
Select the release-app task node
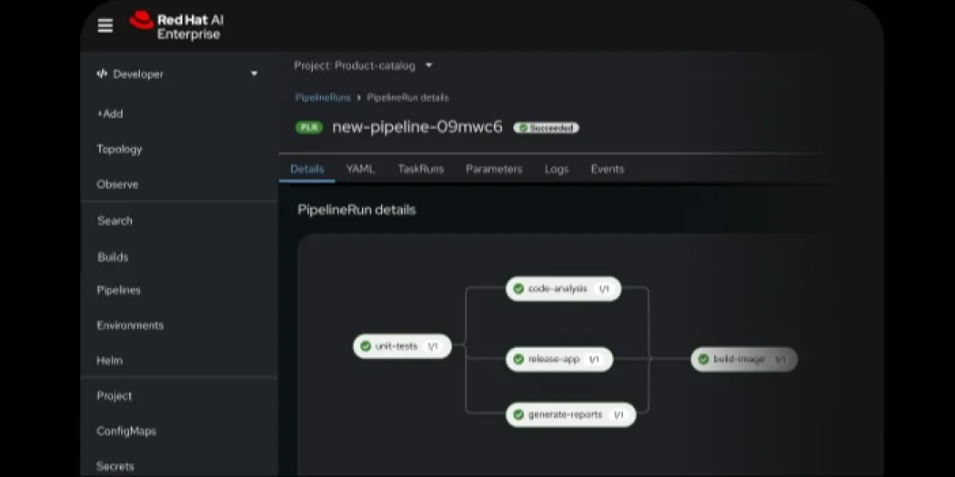[559, 359]
